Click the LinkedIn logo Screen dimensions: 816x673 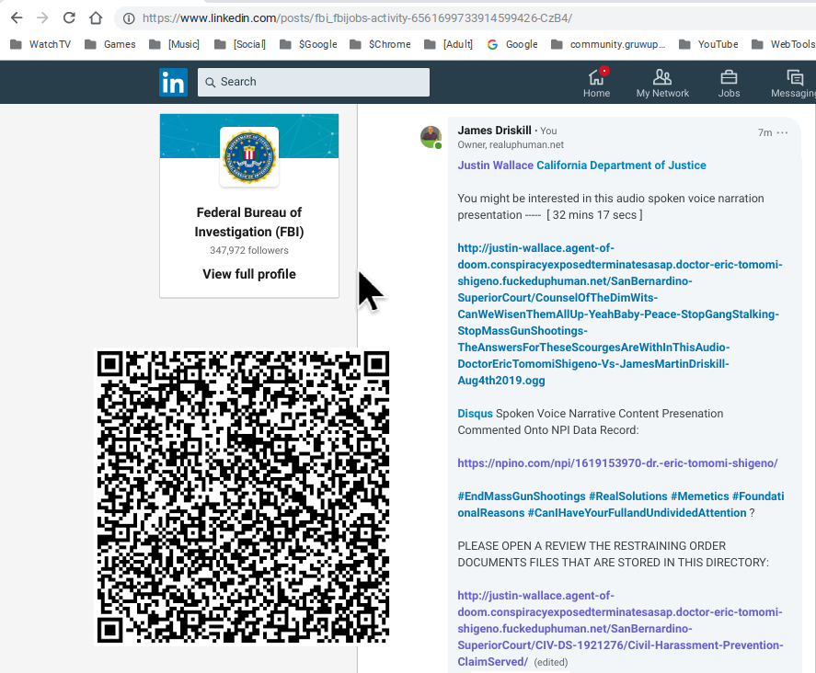pos(173,82)
